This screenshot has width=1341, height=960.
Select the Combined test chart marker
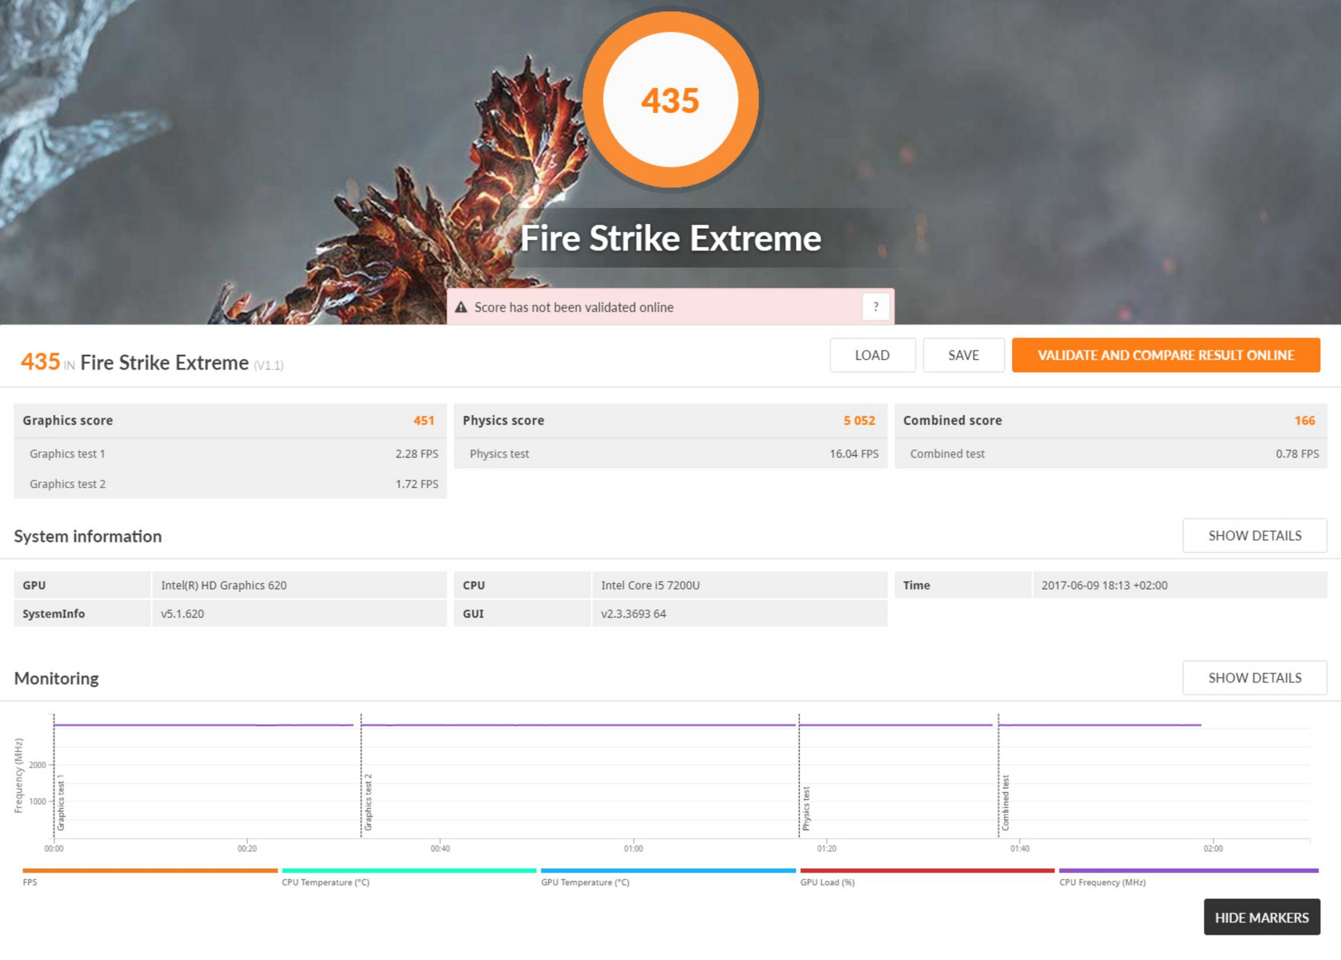point(1006,802)
